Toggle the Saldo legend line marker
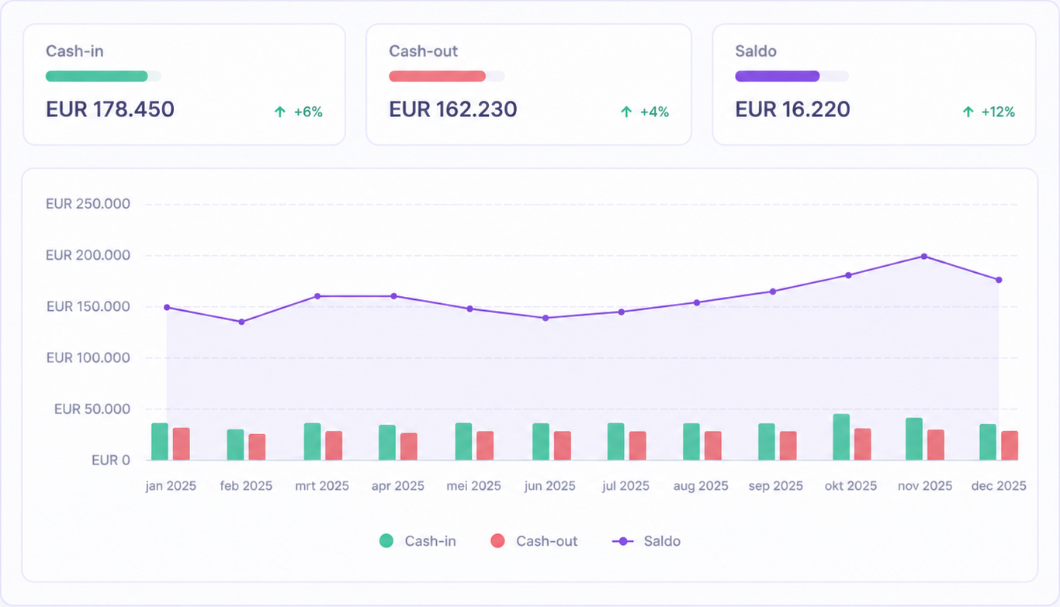Image resolution: width=1060 pixels, height=607 pixels. [x=623, y=541]
